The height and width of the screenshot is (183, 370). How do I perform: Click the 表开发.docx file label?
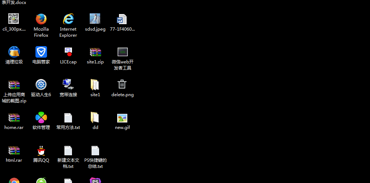pyautogui.click(x=14, y=3)
